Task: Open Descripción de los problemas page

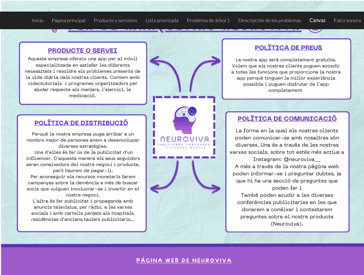Action: pos(269,20)
